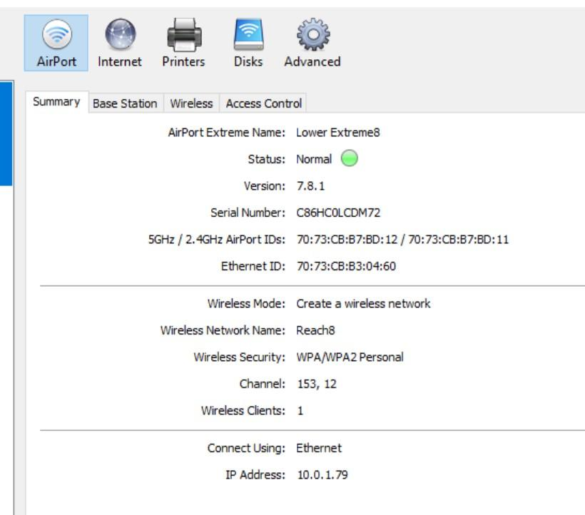This screenshot has height=515, width=585.
Task: Click the Channel label
Action: coord(263,384)
